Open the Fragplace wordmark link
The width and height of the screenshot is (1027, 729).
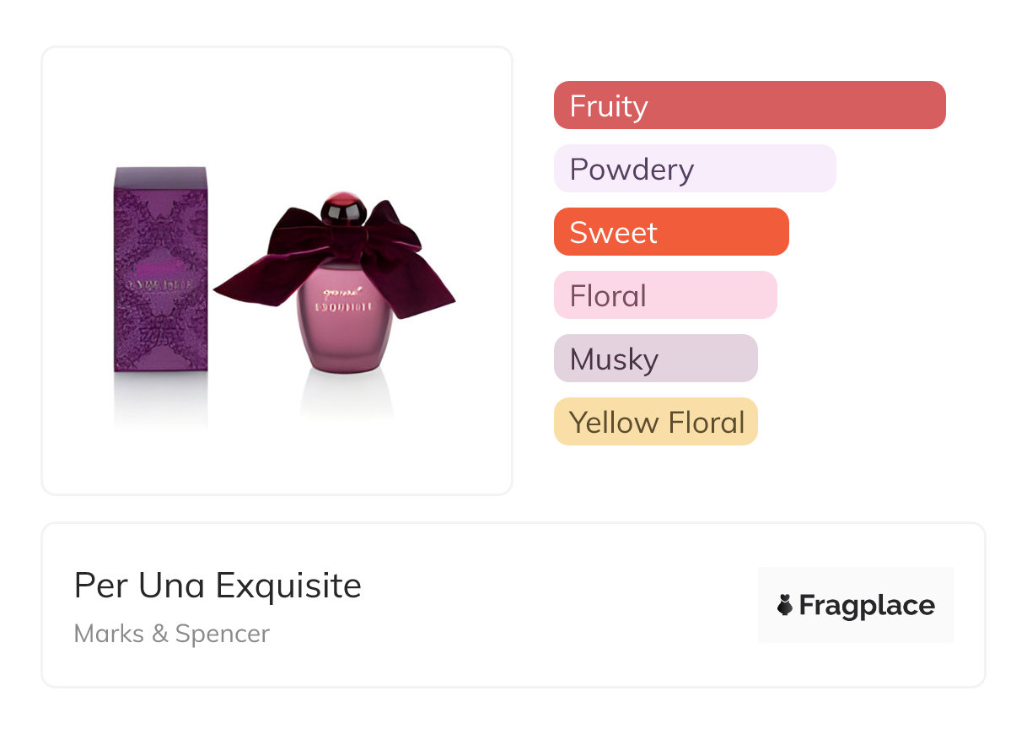pyautogui.click(x=867, y=605)
